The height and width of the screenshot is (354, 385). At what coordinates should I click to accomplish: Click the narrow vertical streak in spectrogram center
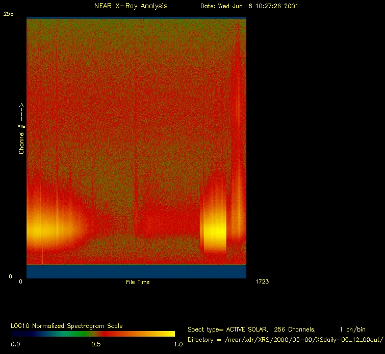(136, 194)
